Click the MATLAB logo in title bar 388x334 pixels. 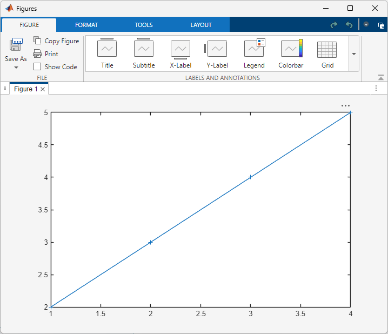9,8
